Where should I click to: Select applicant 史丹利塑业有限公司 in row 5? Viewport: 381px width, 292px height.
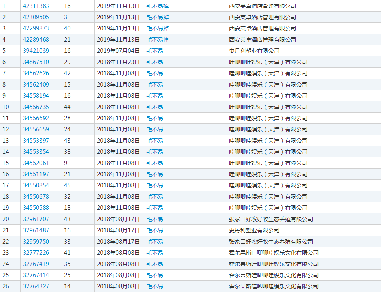tap(254, 50)
